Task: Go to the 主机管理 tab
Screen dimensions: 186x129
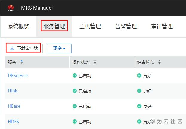Action: click(x=90, y=26)
